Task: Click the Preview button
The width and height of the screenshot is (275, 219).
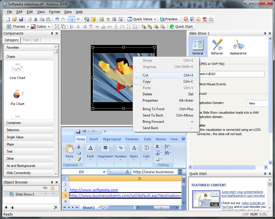Action: (169, 19)
